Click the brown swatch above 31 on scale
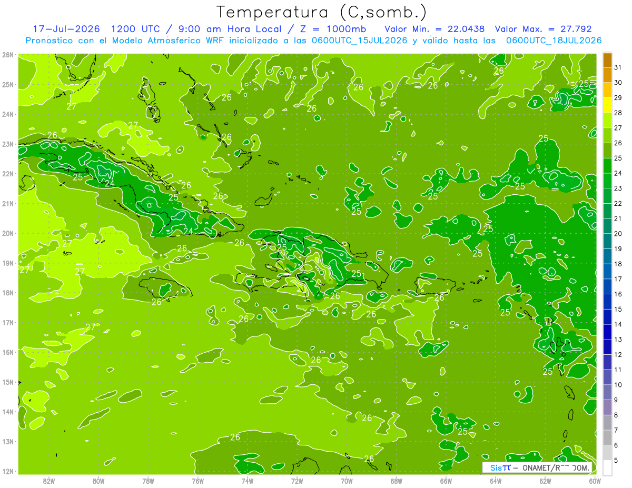 (x=607, y=60)
